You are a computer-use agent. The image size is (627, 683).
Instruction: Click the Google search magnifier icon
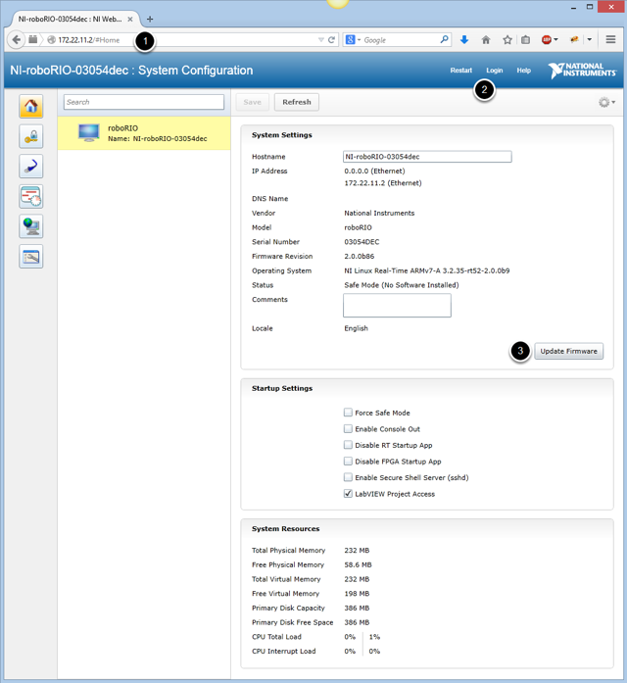pos(444,39)
